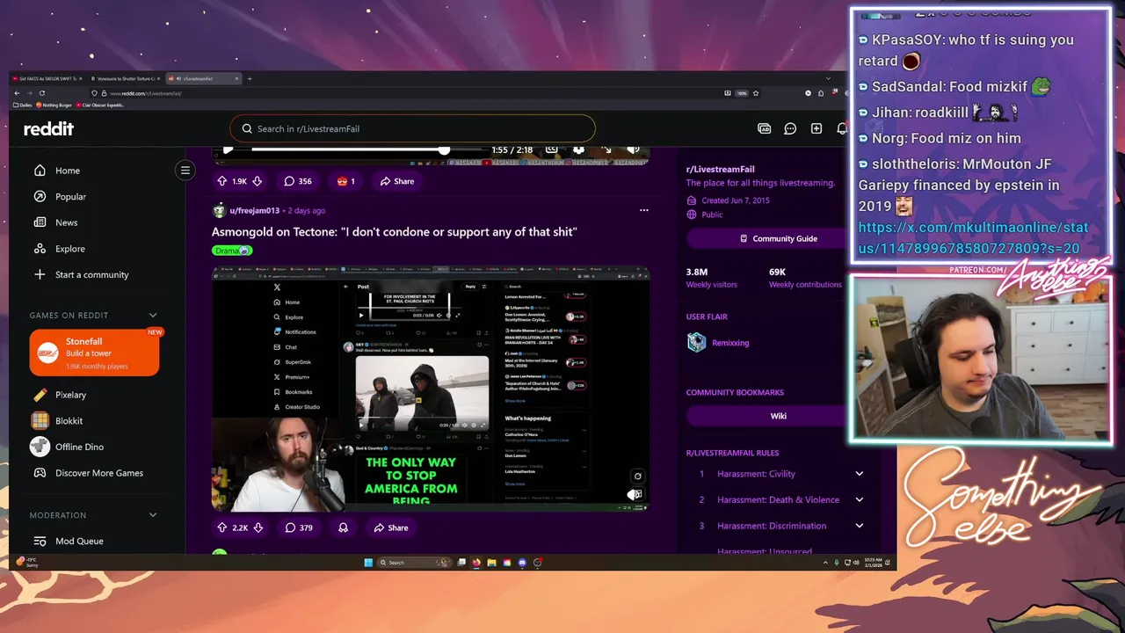Focus the Search in r/LivestreamFail box

pos(413,128)
